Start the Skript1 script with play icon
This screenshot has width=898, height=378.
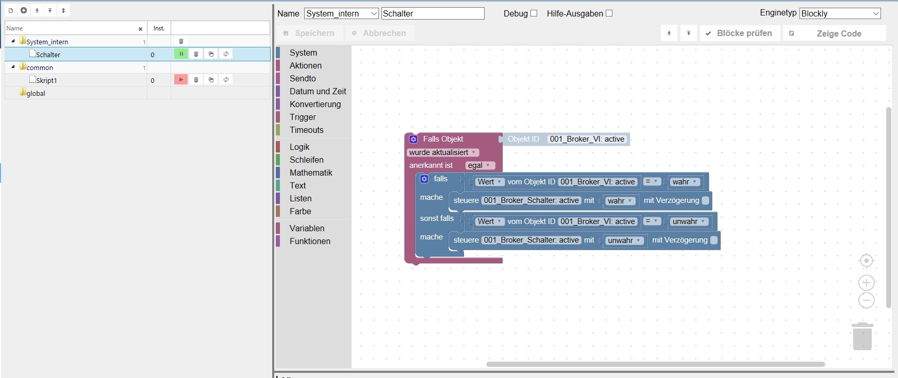[181, 80]
